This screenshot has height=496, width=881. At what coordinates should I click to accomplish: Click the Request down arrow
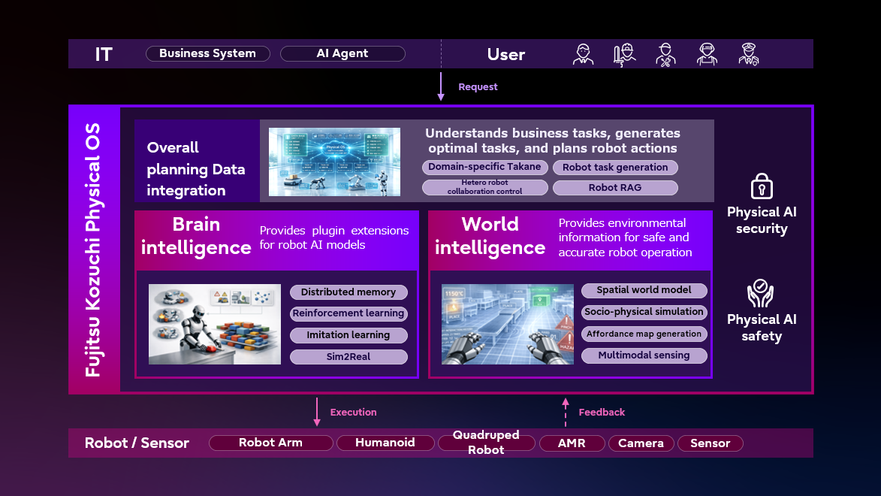pos(442,86)
